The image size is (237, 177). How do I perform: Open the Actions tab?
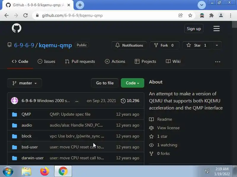115,61
